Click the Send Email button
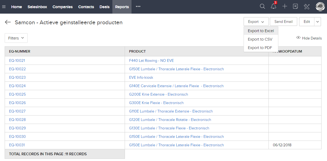Image resolution: width=327 pixels, height=161 pixels. [283, 22]
